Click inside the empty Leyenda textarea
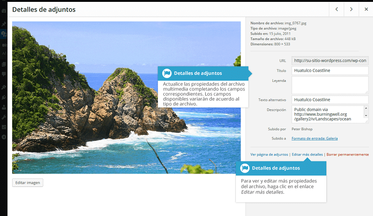373x216 pixels. [x=330, y=85]
